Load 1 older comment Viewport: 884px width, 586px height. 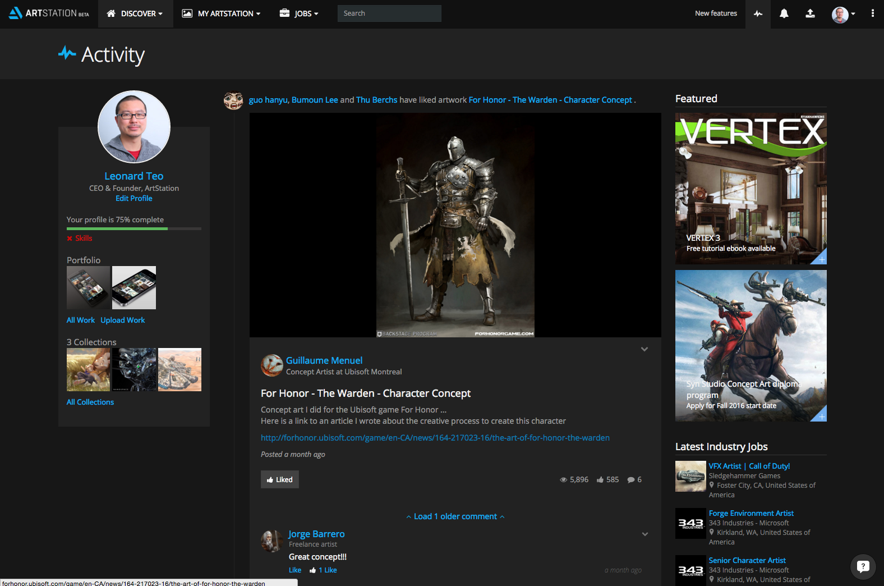point(455,516)
